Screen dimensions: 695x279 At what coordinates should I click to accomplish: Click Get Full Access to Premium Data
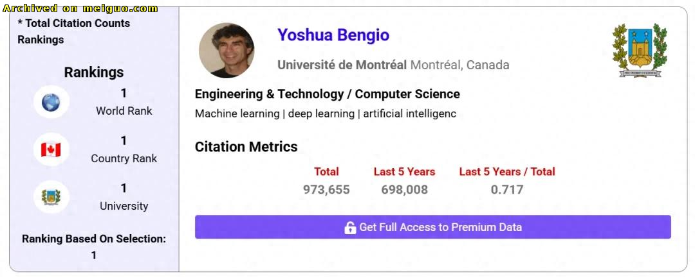click(x=433, y=227)
